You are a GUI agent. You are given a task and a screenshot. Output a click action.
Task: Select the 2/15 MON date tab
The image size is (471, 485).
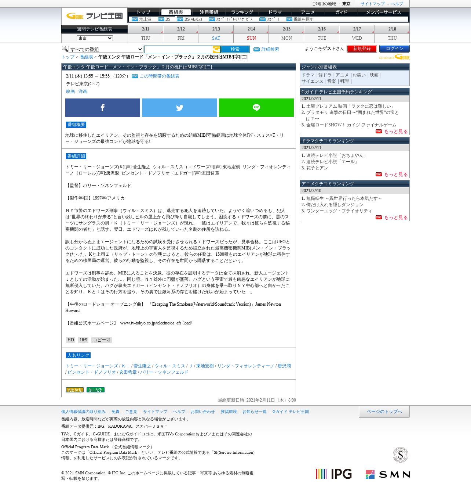[286, 33]
